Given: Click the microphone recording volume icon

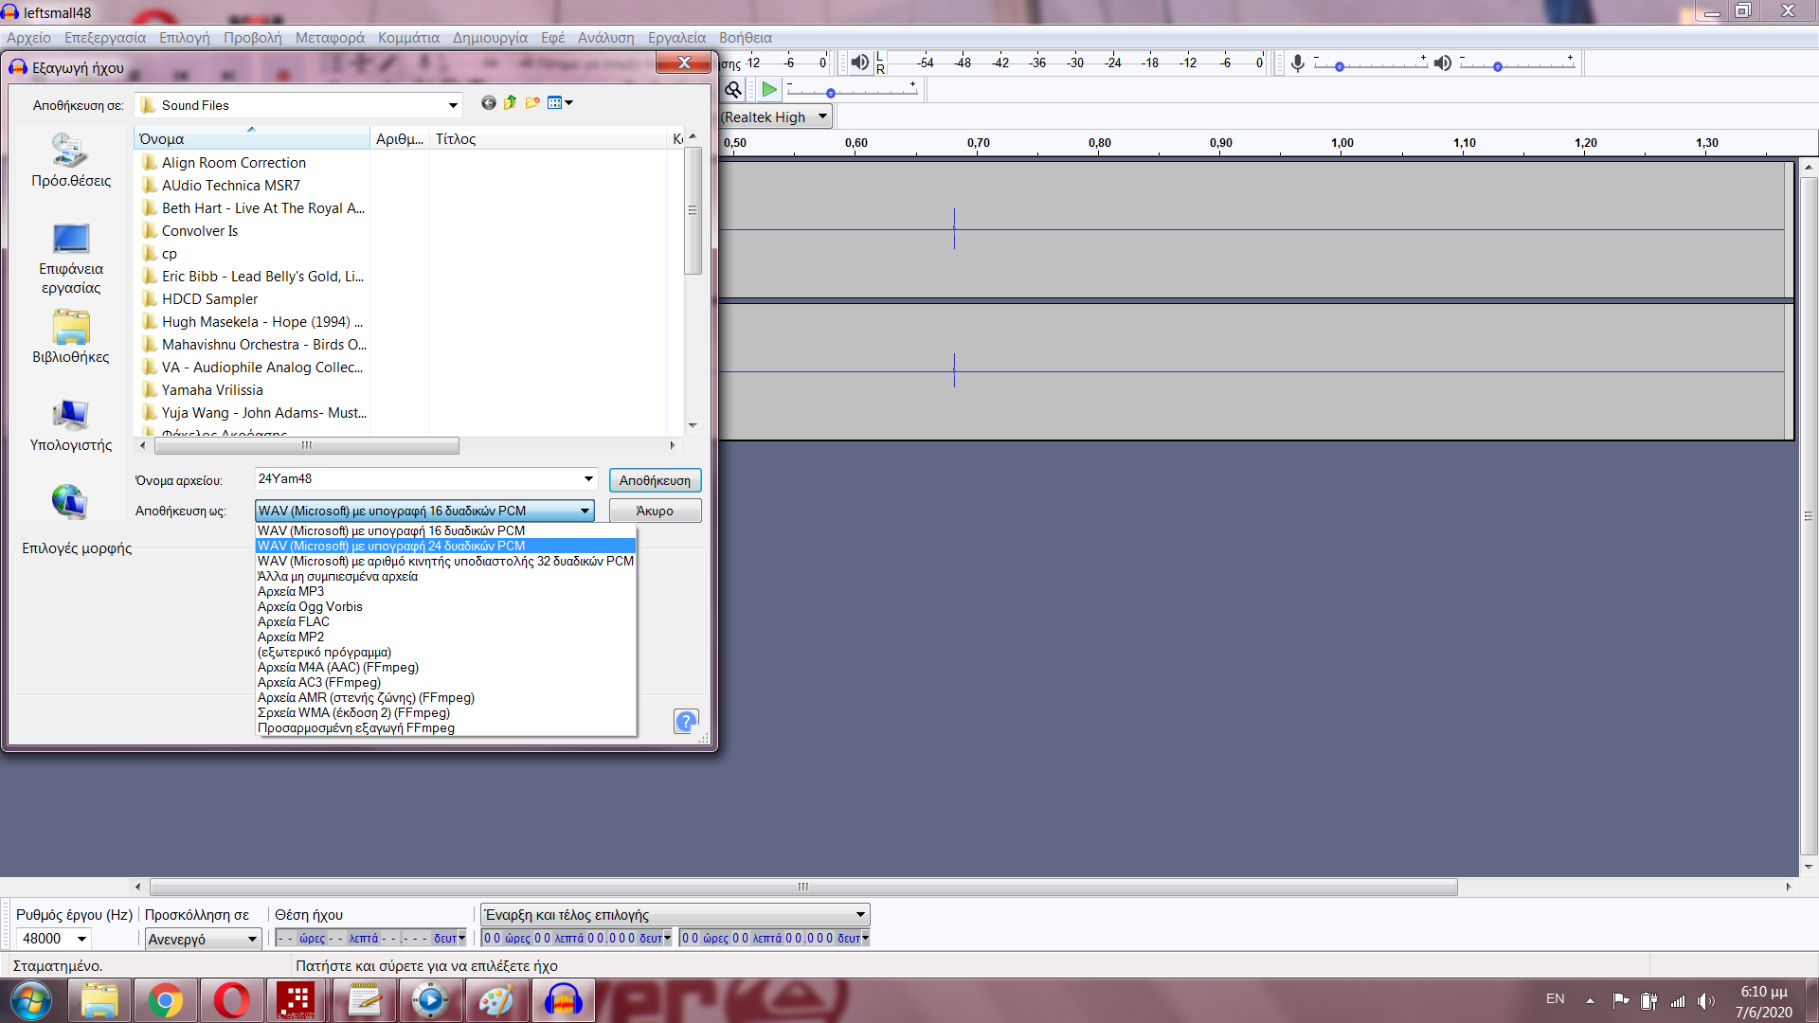Looking at the screenshot, I should click(1297, 63).
